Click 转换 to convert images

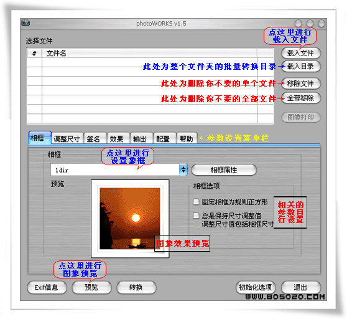(136, 287)
